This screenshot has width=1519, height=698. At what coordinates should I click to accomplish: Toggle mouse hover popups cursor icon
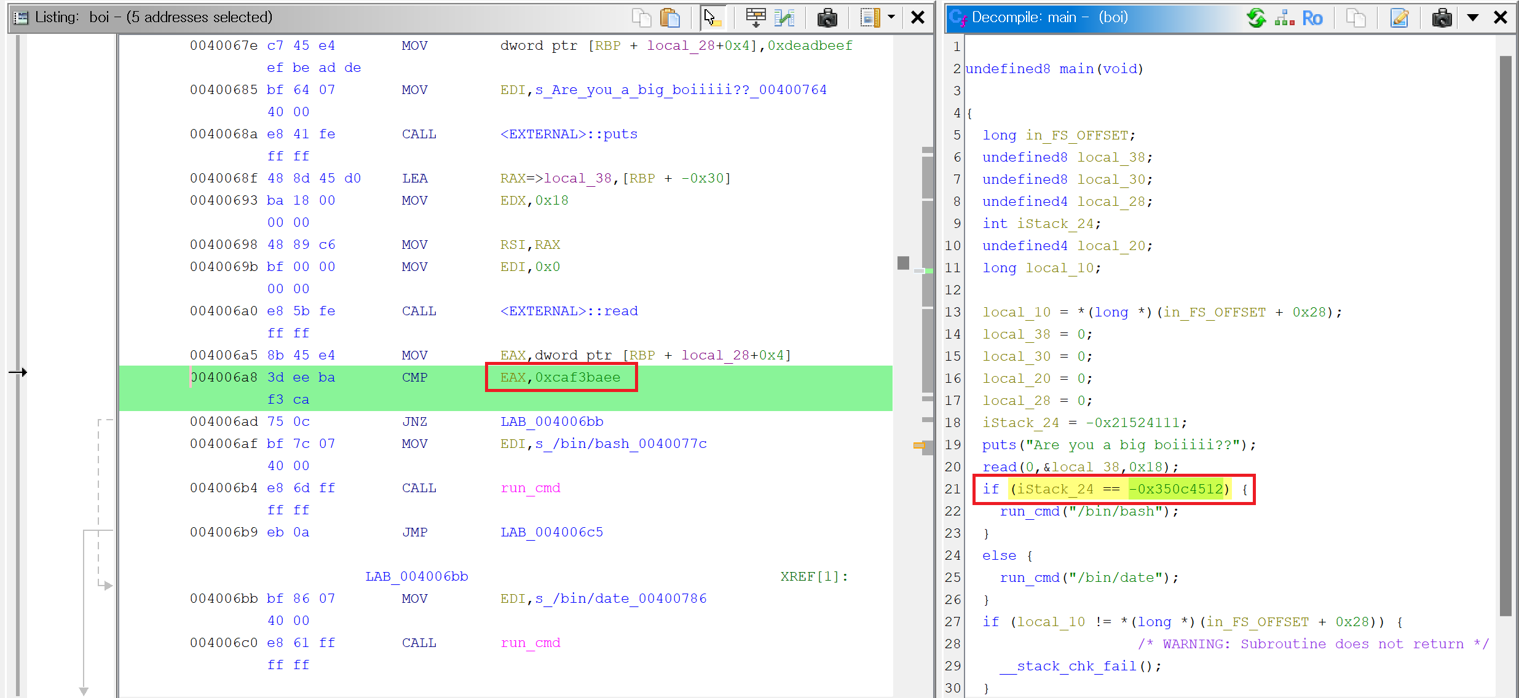712,18
